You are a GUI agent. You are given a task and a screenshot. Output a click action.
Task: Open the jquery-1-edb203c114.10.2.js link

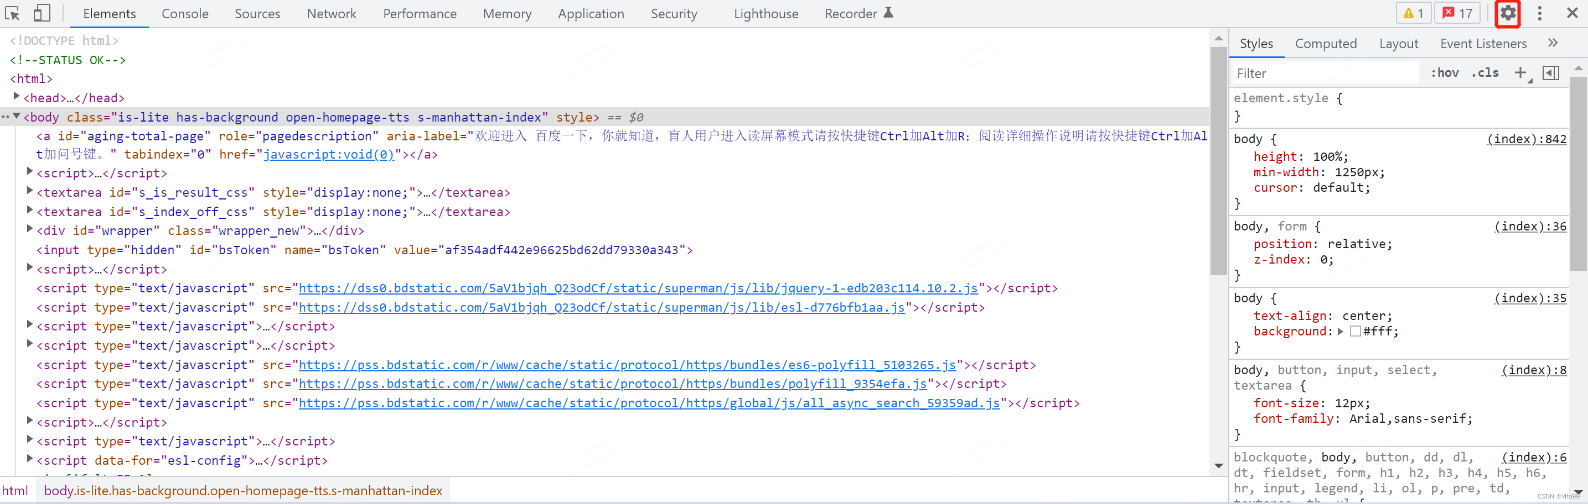pos(638,288)
